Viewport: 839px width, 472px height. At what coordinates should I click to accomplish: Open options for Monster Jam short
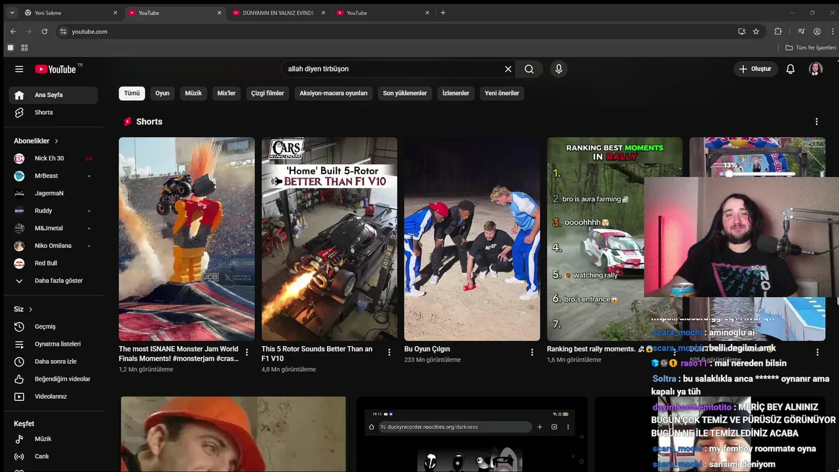click(246, 353)
